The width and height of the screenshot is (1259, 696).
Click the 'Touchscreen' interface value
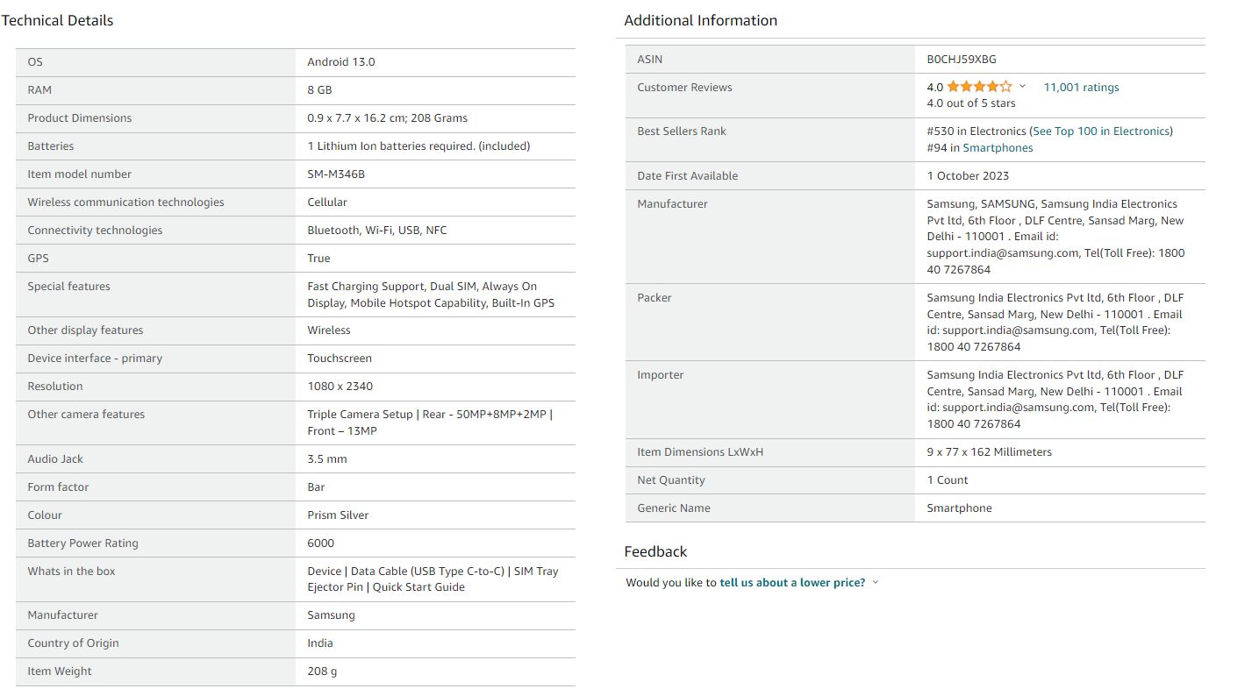340,359
